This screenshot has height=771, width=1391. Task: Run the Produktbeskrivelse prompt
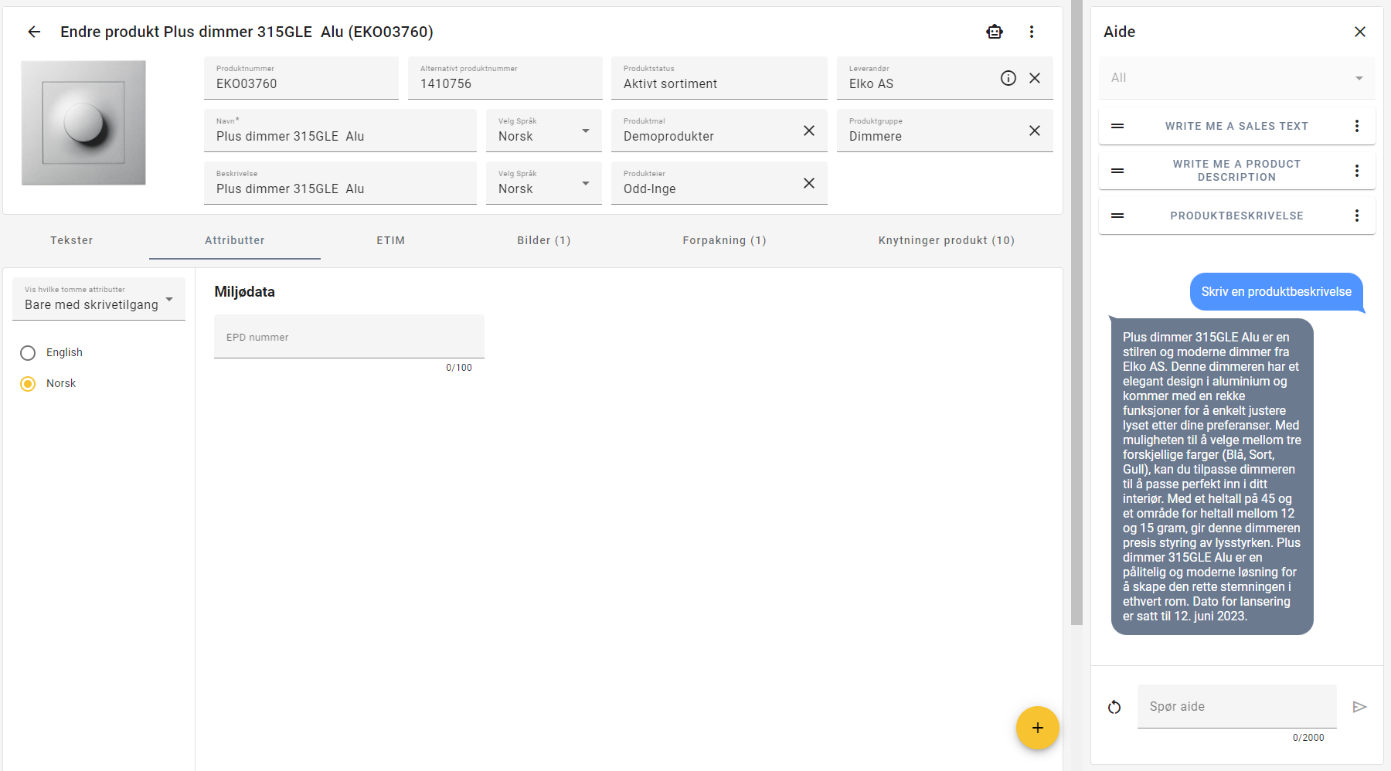click(1236, 216)
